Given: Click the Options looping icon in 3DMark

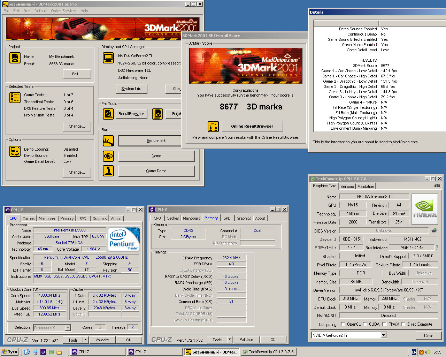Looking at the screenshot, I should tap(15, 151).
